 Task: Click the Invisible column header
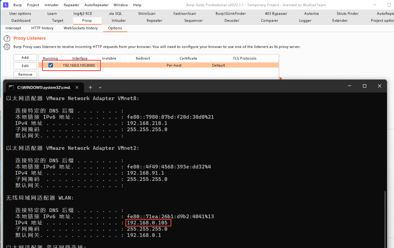click(x=109, y=58)
